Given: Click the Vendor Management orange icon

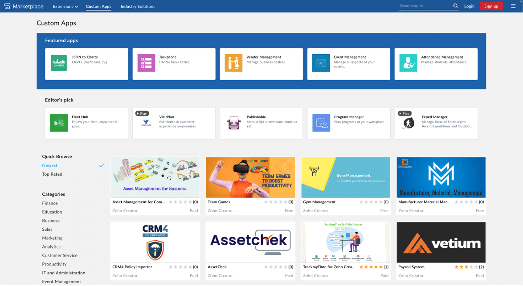Looking at the screenshot, I should pyautogui.click(x=233, y=63).
